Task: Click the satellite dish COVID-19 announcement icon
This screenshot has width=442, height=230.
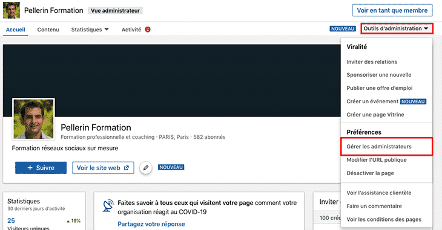Action: [x=108, y=206]
